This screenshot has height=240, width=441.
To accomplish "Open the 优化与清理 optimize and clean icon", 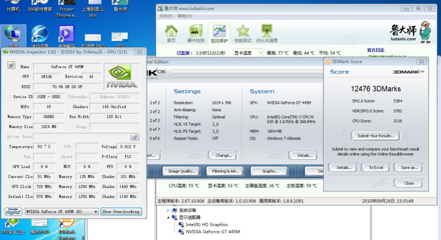I will [267, 33].
